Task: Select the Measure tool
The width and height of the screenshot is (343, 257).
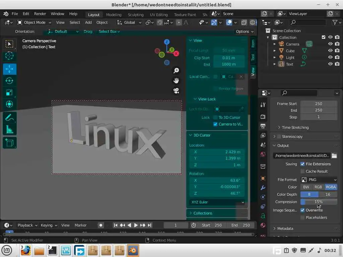Action: (x=9, y=130)
